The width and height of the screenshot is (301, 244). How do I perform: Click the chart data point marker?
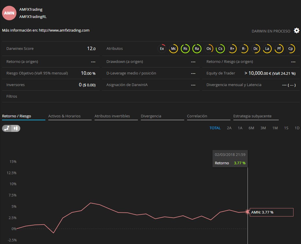(248, 212)
